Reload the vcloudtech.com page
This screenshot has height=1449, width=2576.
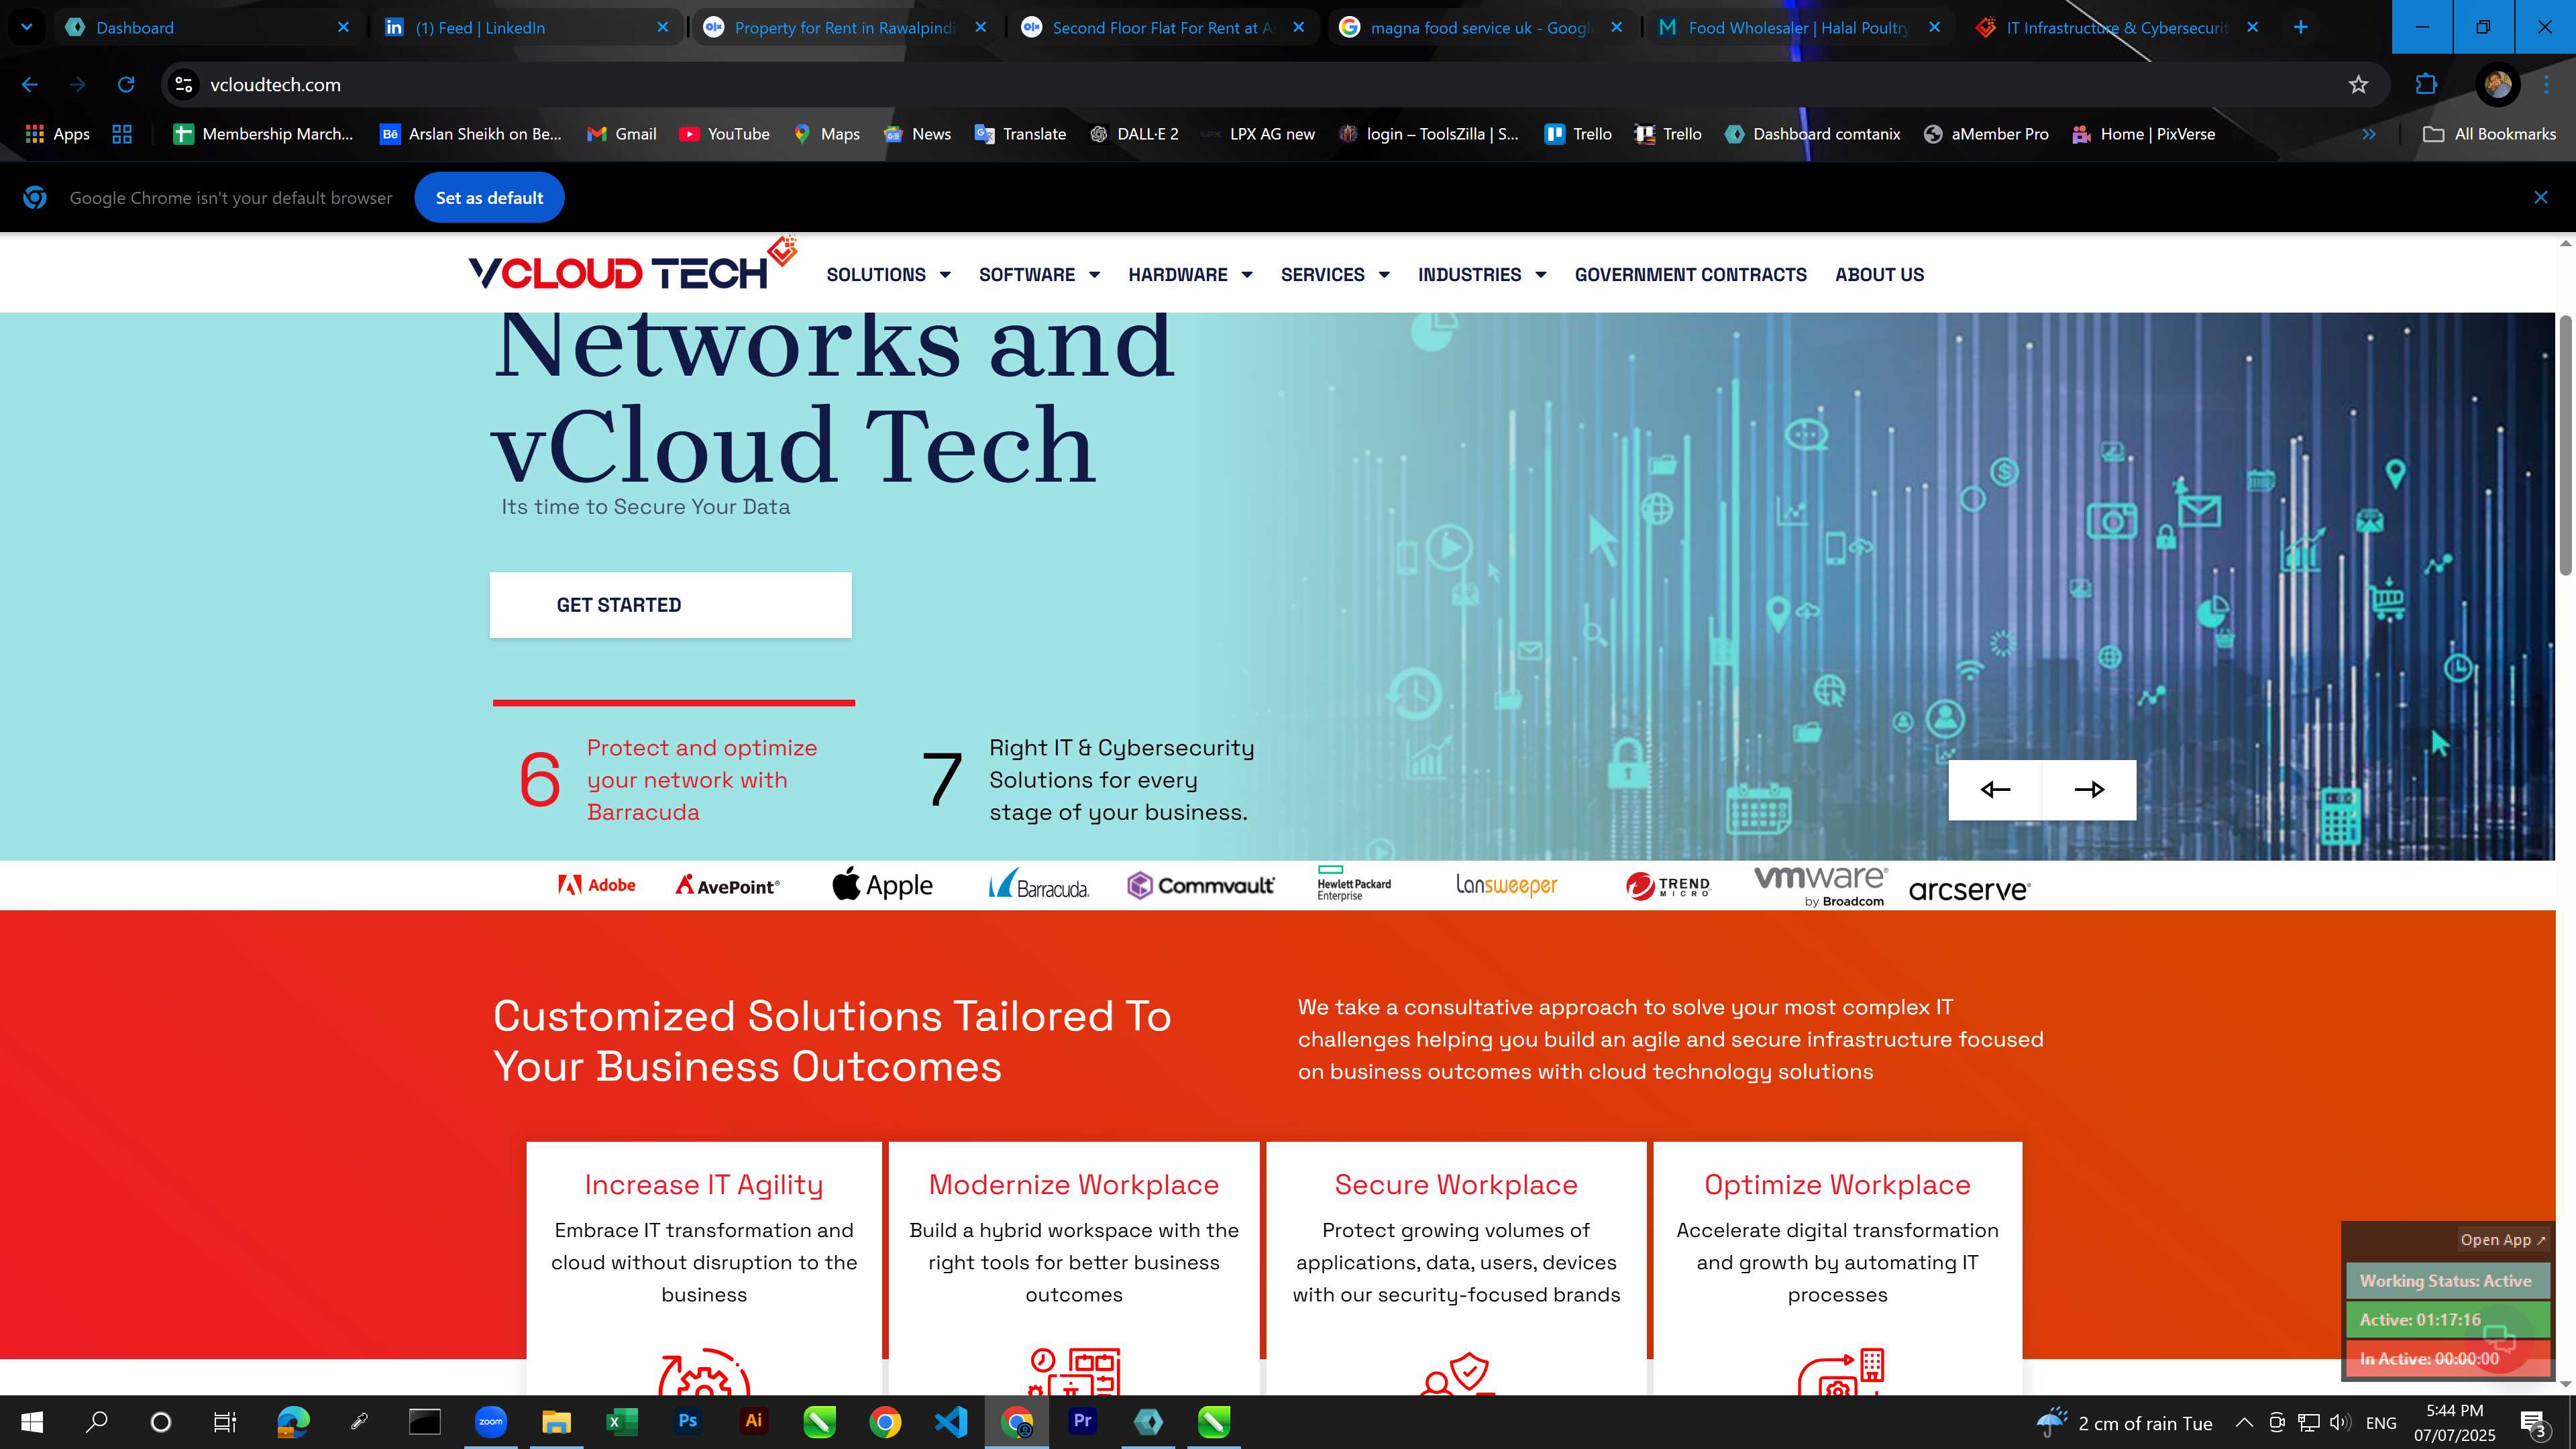(126, 85)
